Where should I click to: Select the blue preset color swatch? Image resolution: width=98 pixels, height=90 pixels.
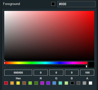point(54,83)
